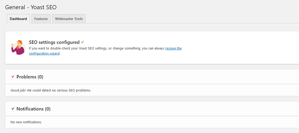Click the 'If you want to double-check' sentence
The image size is (299, 133).
coord(96,49)
